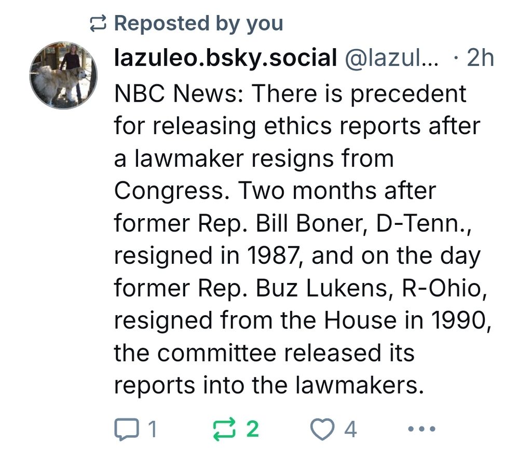519x456 pixels.
Task: Click the "Reposted by you" label
Action: pyautogui.click(x=199, y=23)
